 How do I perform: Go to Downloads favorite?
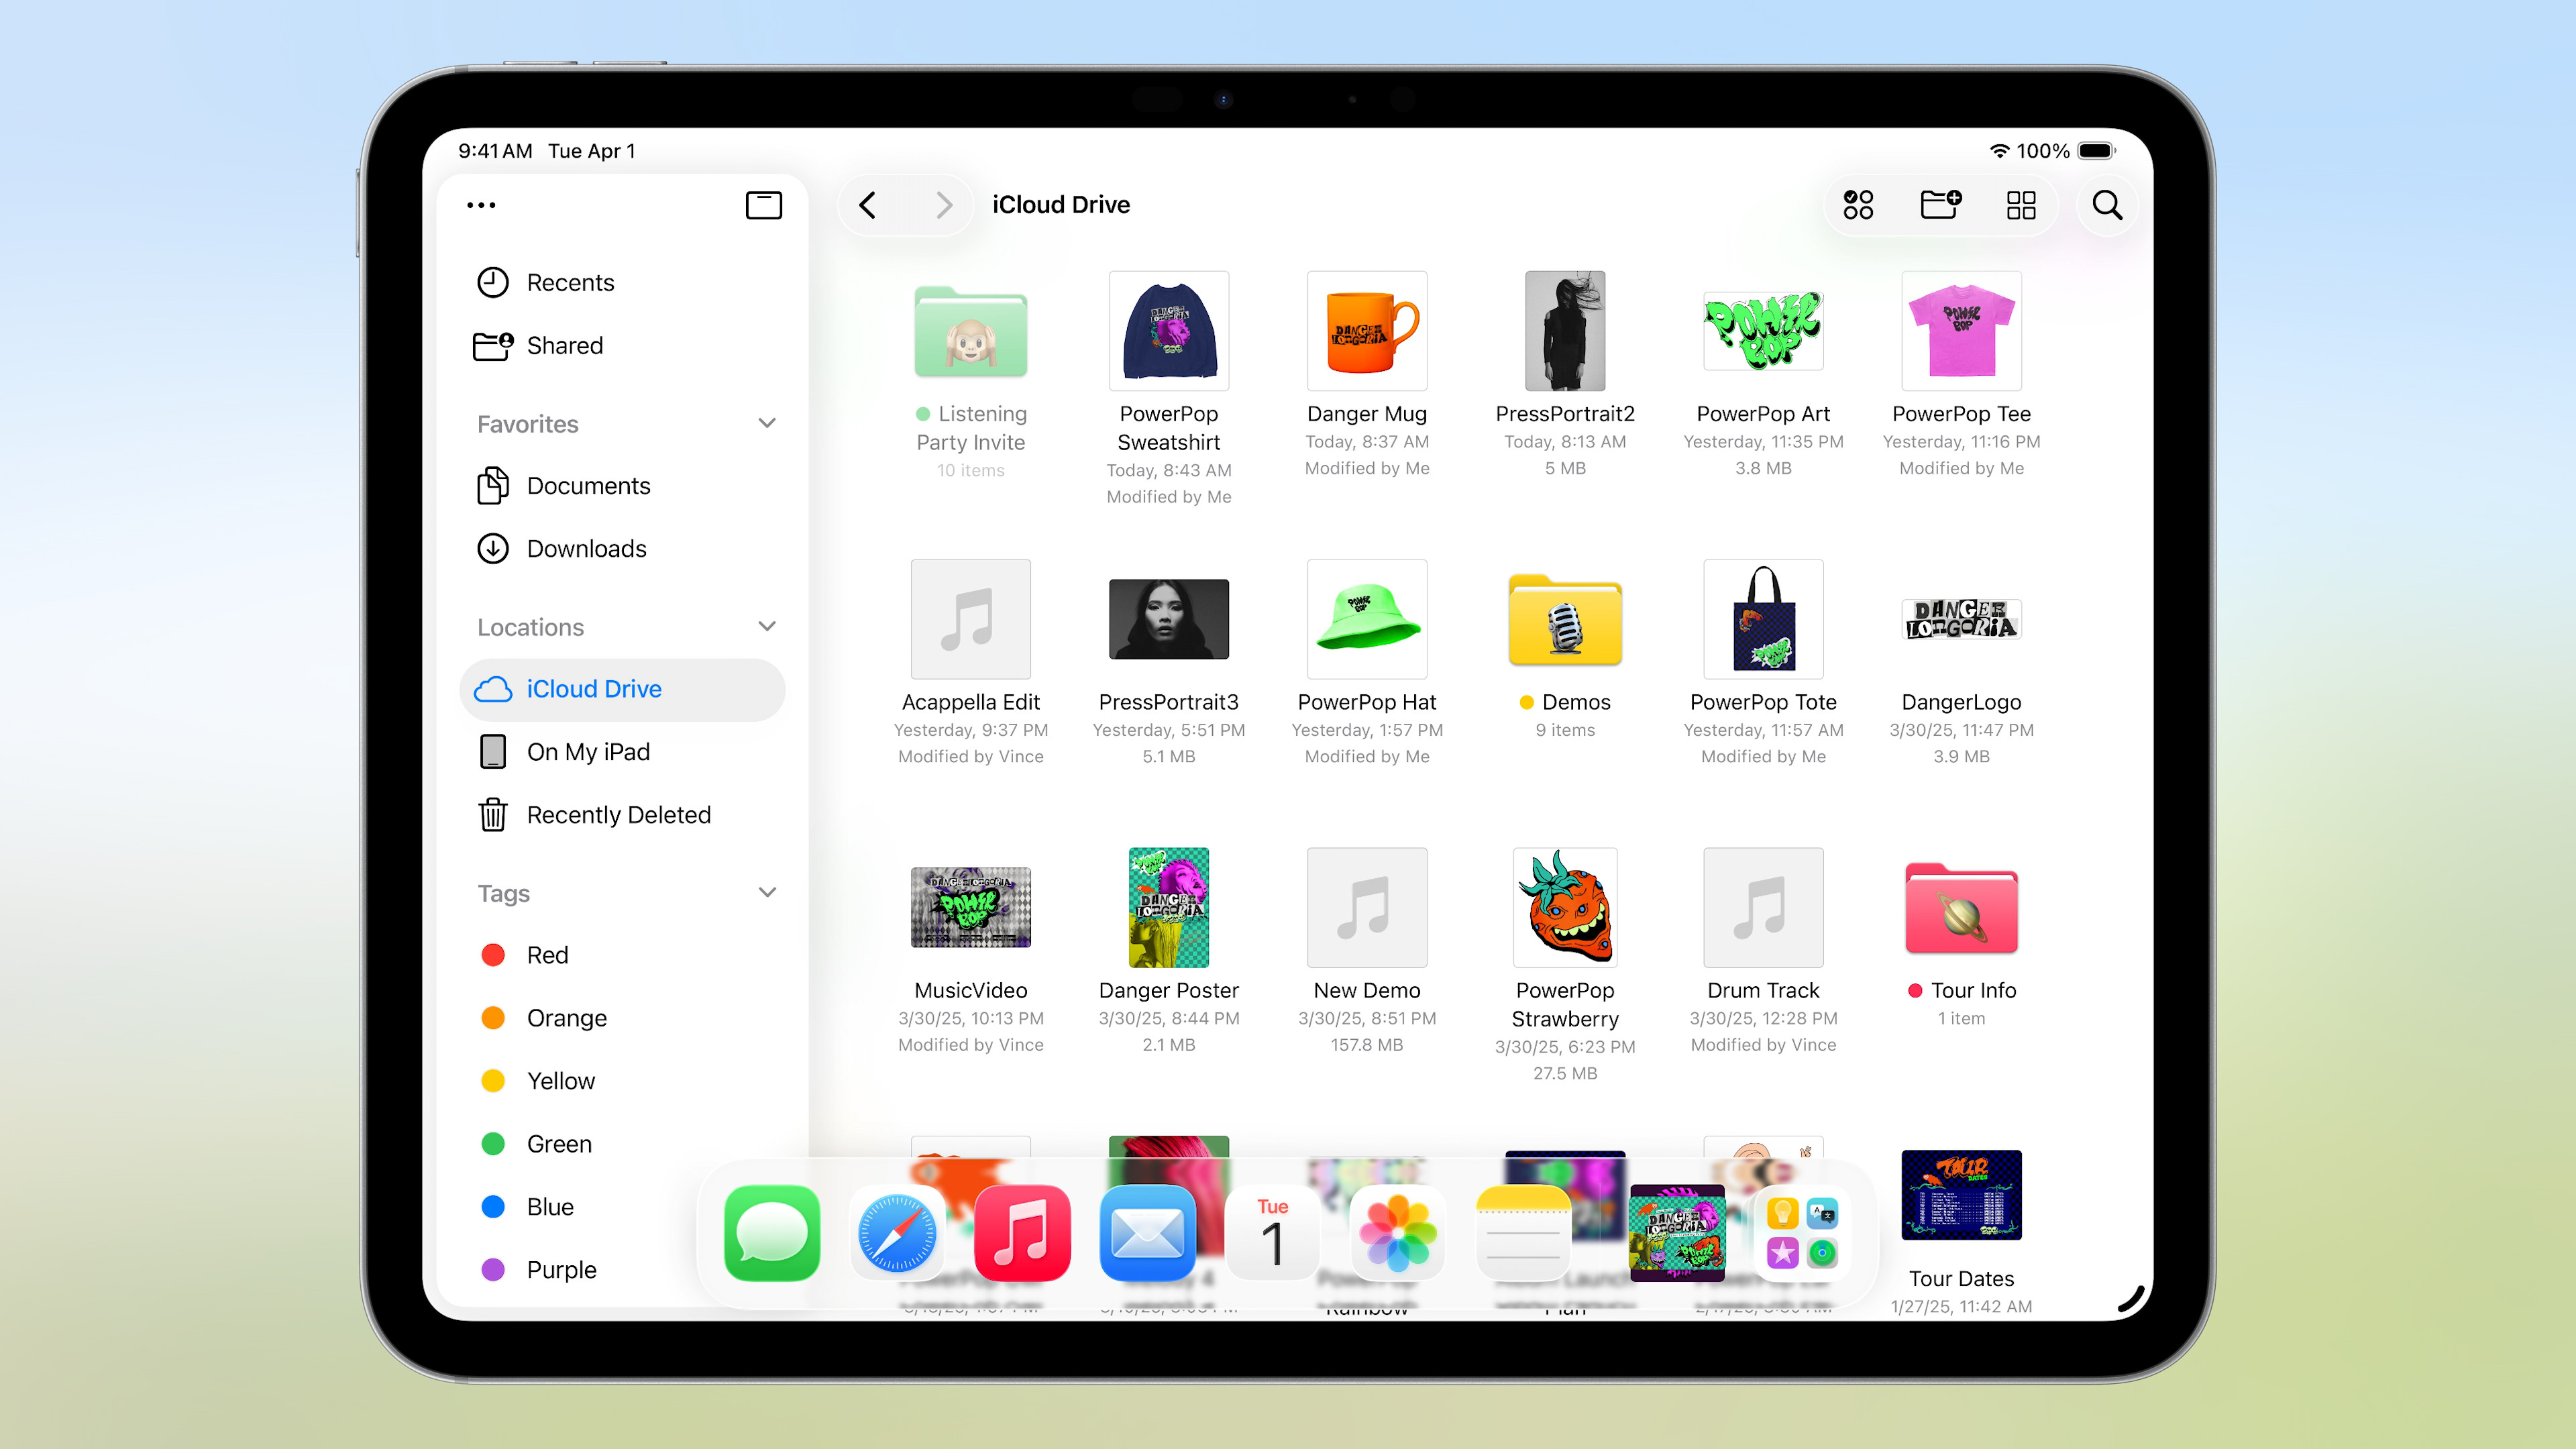pos(586,549)
